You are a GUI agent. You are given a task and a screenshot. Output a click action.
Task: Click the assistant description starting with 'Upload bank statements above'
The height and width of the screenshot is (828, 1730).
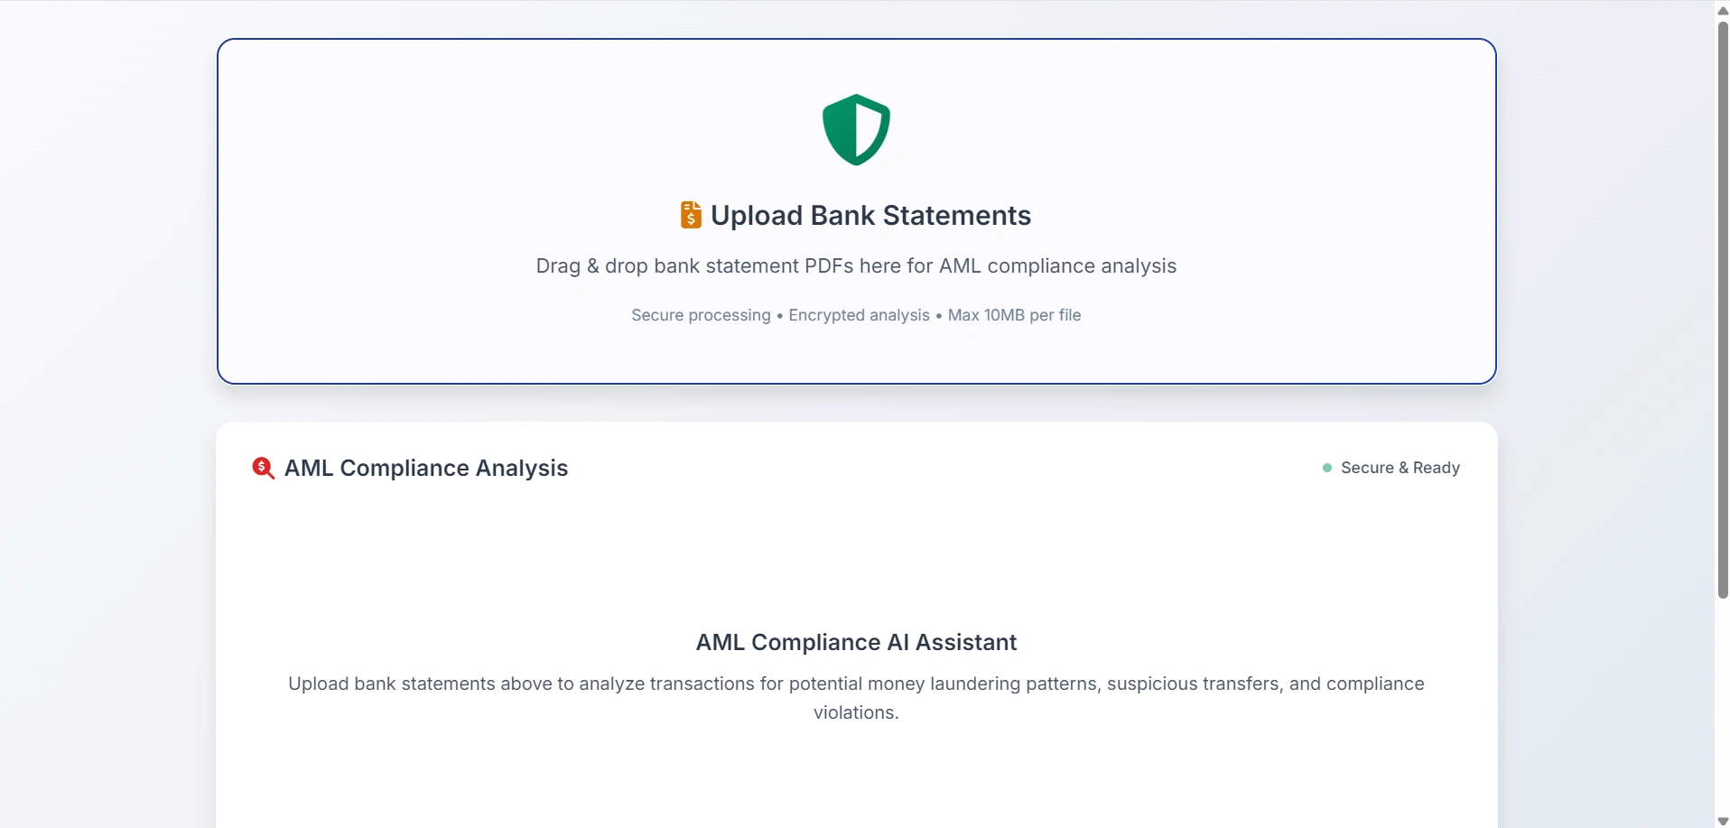coord(856,684)
